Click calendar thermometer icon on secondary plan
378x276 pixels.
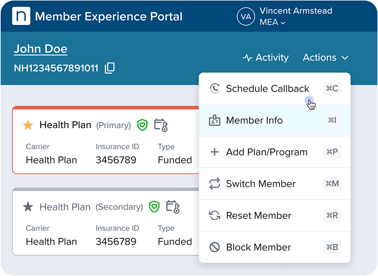[173, 207]
